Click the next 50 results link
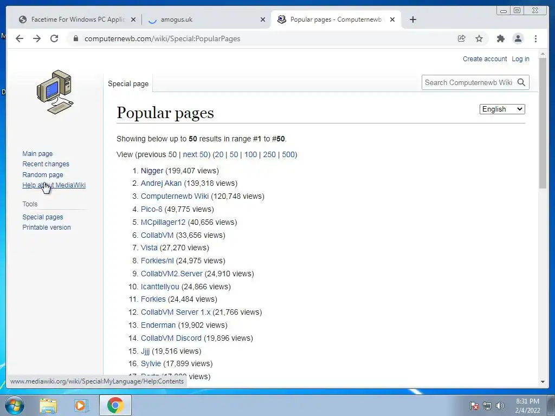 click(x=195, y=154)
